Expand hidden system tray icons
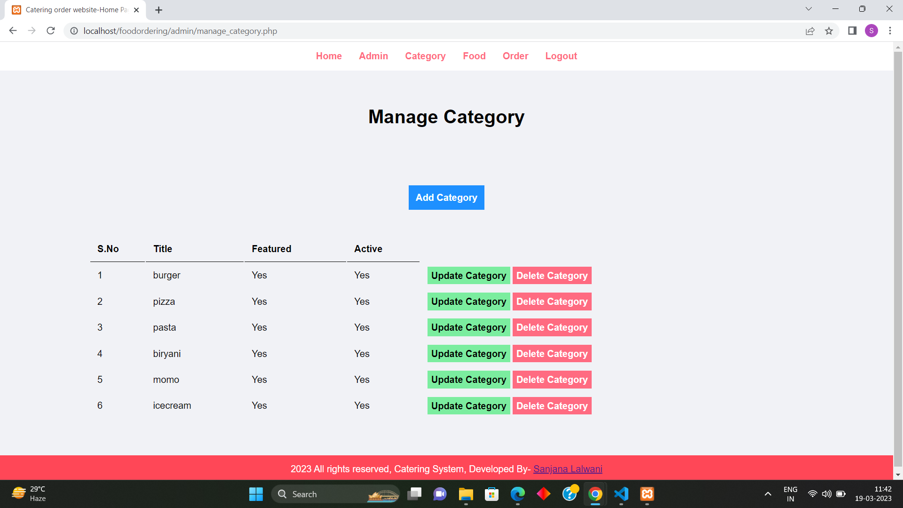The width and height of the screenshot is (903, 508). click(768, 494)
